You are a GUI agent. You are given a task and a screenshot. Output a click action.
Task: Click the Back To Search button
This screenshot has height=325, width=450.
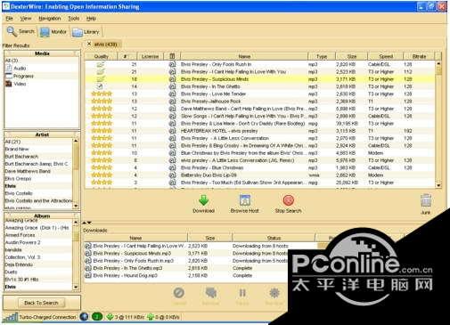41,303
